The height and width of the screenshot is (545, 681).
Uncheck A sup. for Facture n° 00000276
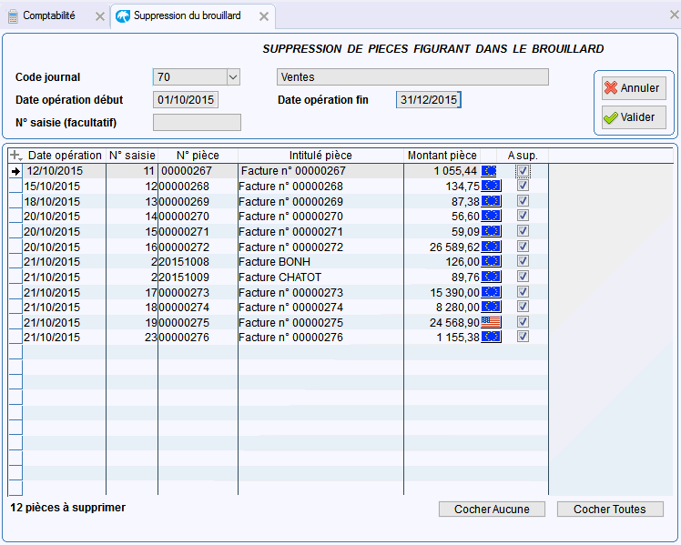pyautogui.click(x=523, y=337)
